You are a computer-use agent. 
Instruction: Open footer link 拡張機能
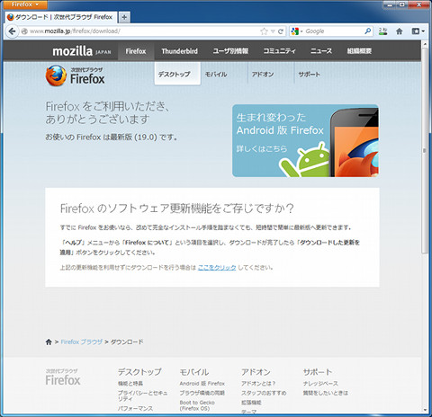pyautogui.click(x=251, y=403)
